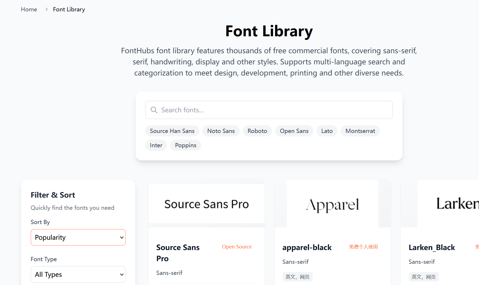The height and width of the screenshot is (285, 479).
Task: Click the Font Type label
Action: point(44,259)
